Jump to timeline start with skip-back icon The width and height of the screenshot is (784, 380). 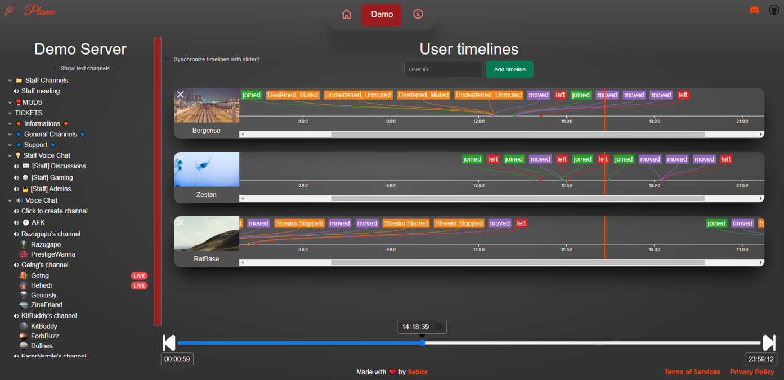click(169, 343)
